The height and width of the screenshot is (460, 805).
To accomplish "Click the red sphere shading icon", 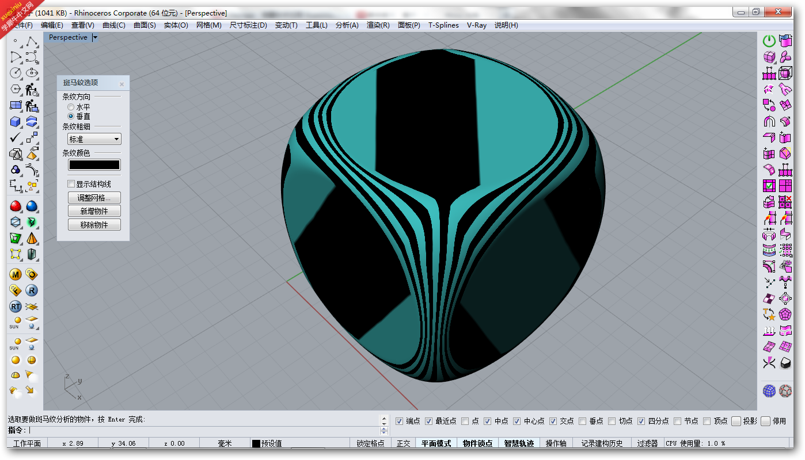I will [x=16, y=206].
